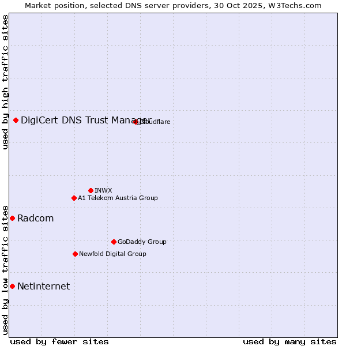This screenshot has width=346, height=346.
Task: Click the 'used by many sites' axis label
Action: point(289,341)
